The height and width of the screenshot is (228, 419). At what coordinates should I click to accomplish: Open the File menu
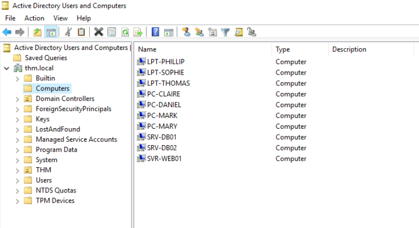coord(10,18)
